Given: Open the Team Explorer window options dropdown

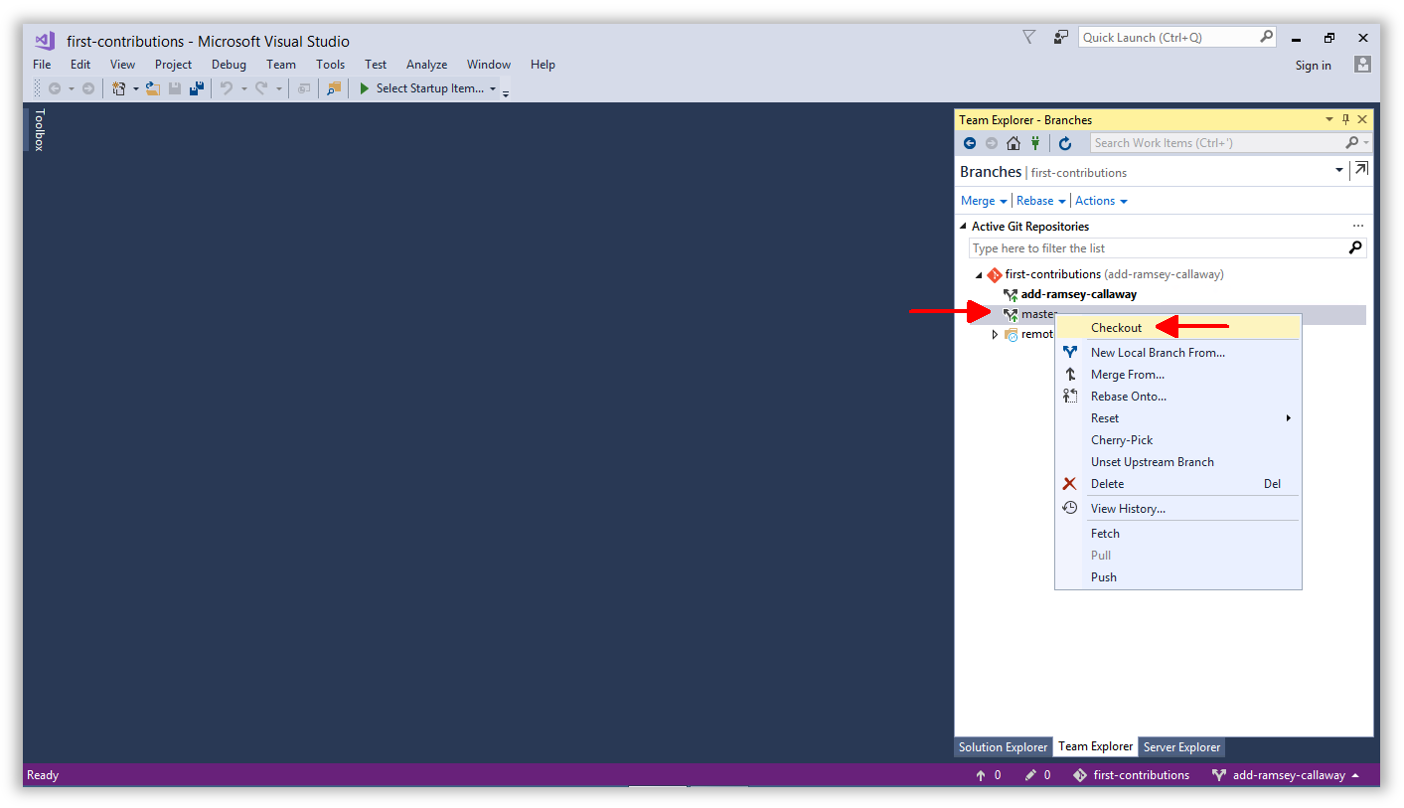Looking at the screenshot, I should coord(1329,119).
